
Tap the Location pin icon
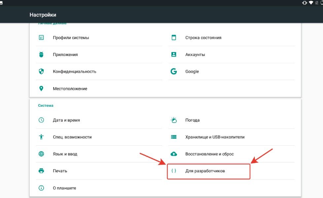click(x=41, y=89)
